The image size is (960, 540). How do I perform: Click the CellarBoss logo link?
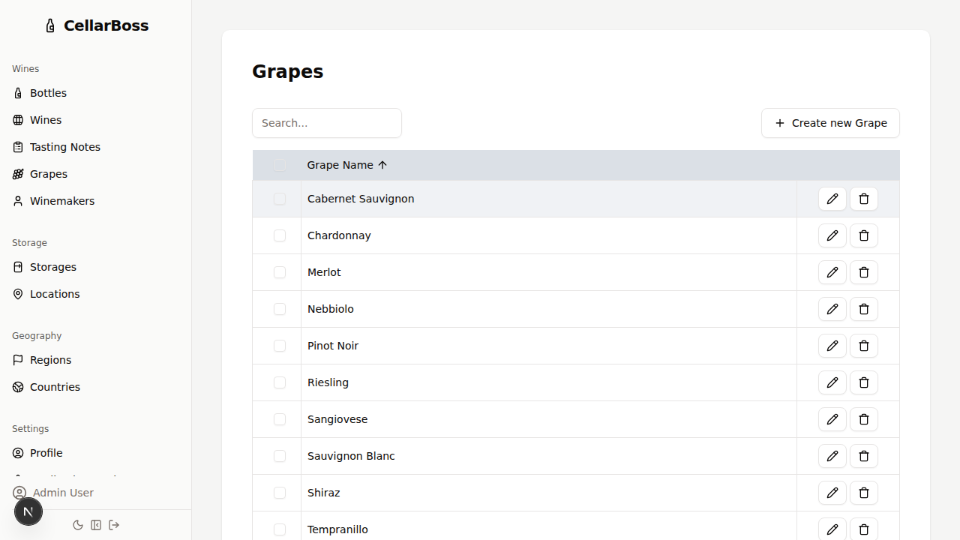(96, 25)
